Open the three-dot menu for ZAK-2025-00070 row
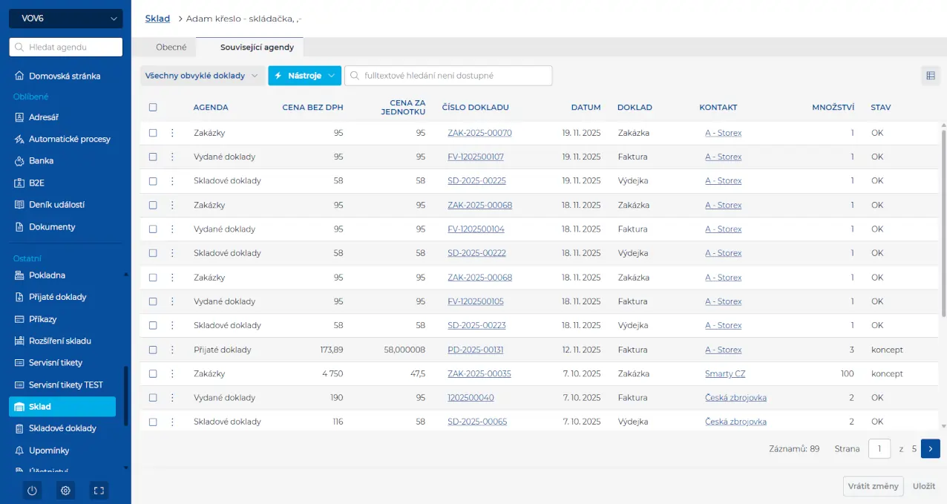The height and width of the screenshot is (504, 947). pyautogui.click(x=172, y=133)
